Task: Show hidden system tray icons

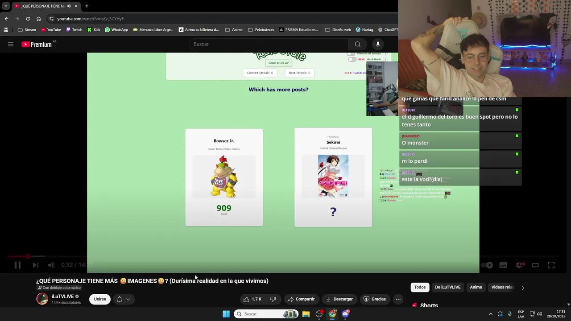Action: [x=491, y=314]
